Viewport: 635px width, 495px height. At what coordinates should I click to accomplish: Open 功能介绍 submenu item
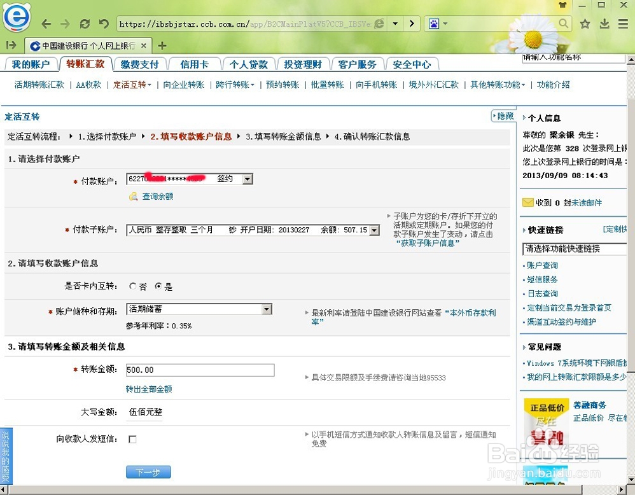553,85
